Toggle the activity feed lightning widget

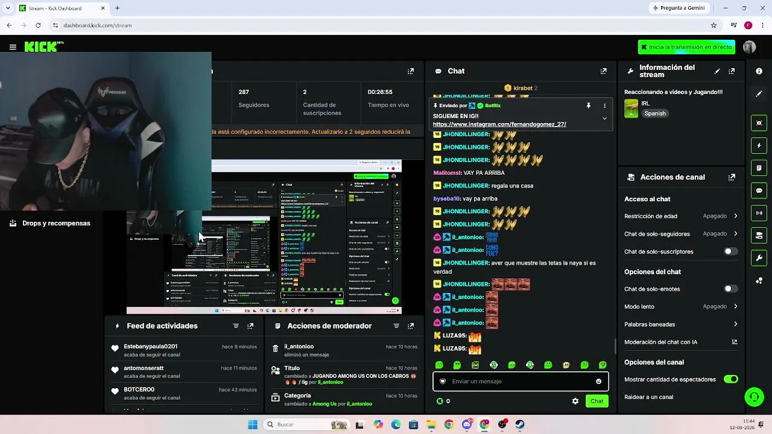pyautogui.click(x=759, y=145)
